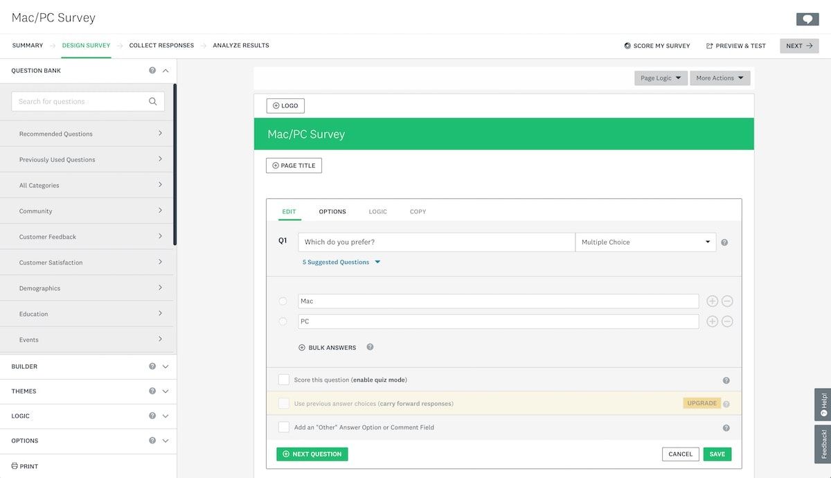Click the Next Question button
Screen dimensions: 831x478
(x=312, y=454)
